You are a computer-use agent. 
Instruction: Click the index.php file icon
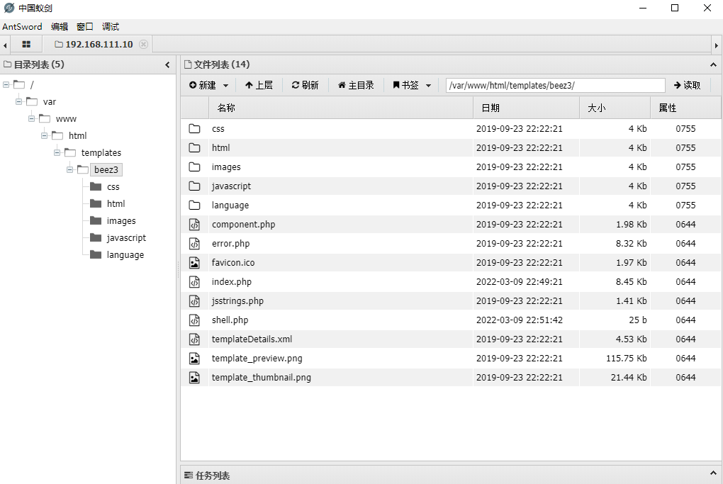195,281
